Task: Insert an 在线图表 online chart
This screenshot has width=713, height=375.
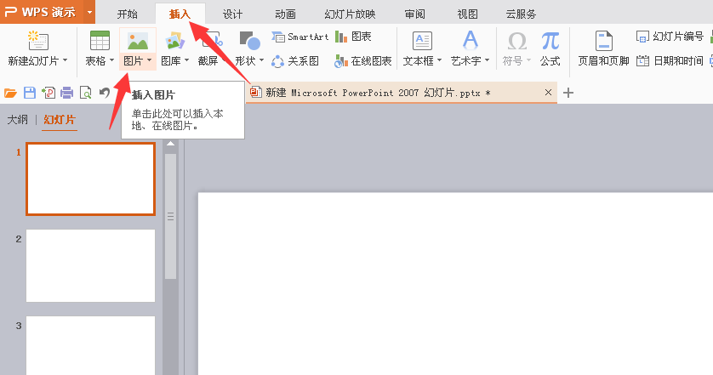Action: coord(362,61)
